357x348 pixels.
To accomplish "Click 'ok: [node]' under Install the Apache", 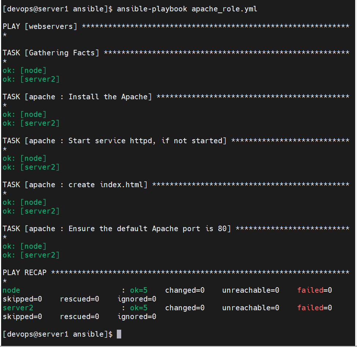I will coord(25,114).
